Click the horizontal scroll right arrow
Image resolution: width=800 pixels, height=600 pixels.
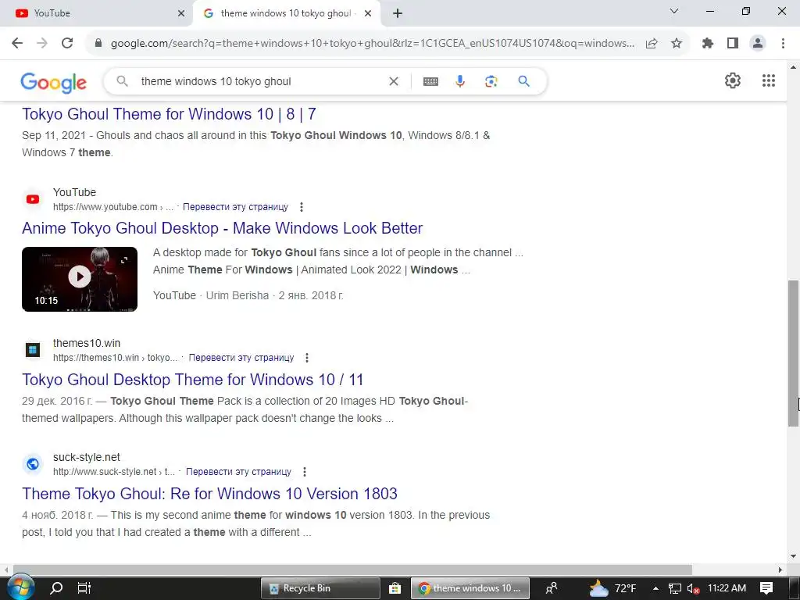point(780,570)
